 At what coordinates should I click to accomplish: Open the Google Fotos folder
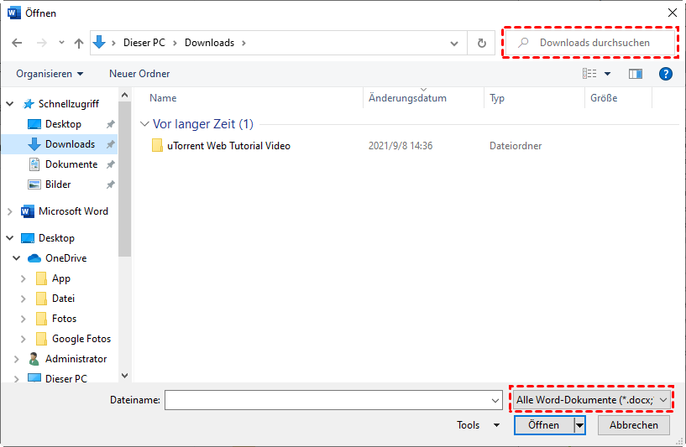pyautogui.click(x=81, y=339)
